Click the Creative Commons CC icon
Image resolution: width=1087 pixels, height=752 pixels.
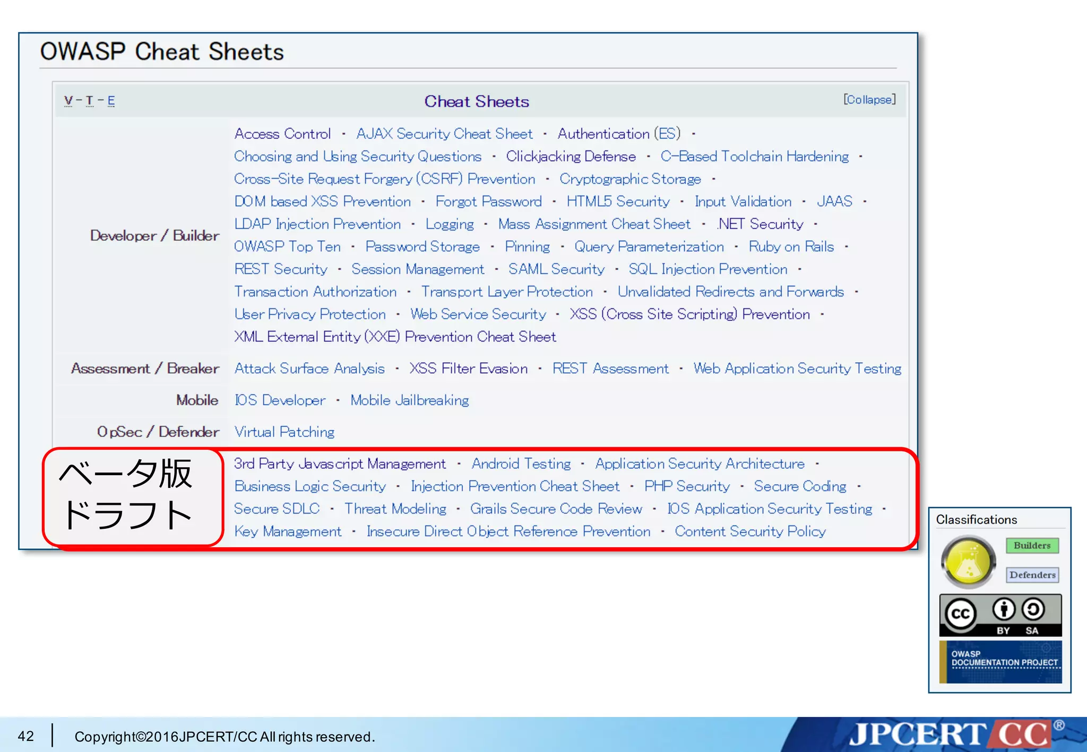(x=960, y=614)
